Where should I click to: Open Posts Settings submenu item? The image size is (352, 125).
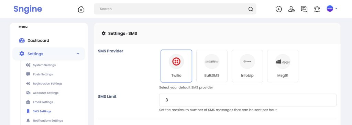pos(43,74)
